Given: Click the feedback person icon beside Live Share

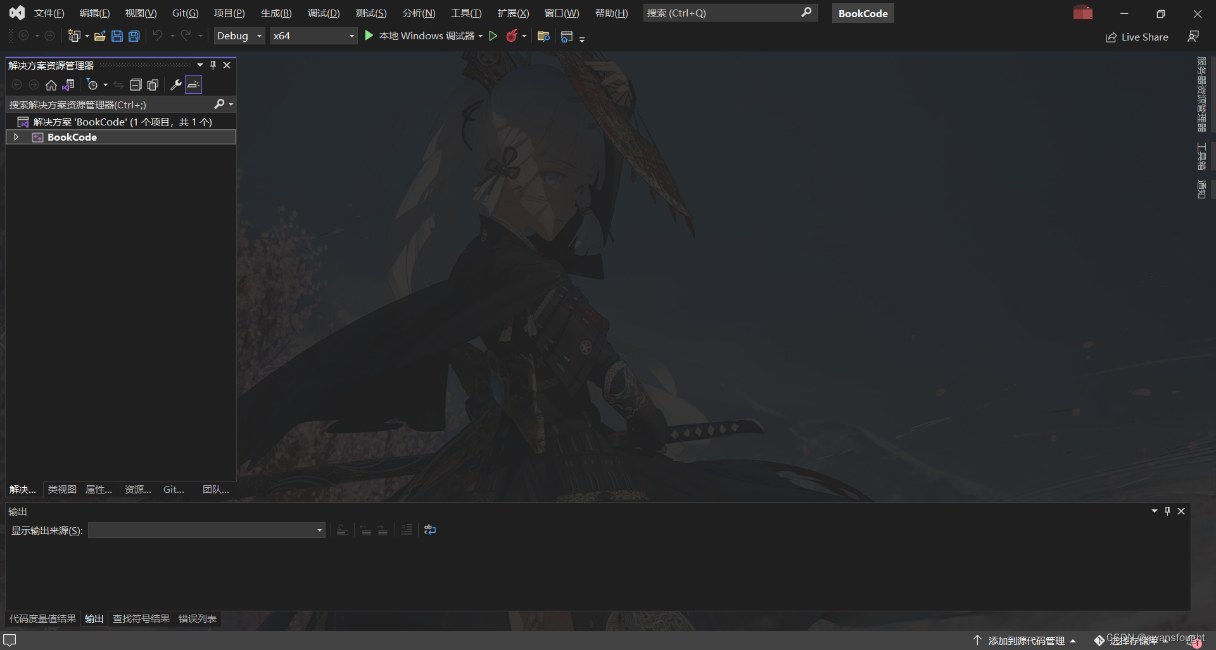Looking at the screenshot, I should pyautogui.click(x=1193, y=37).
